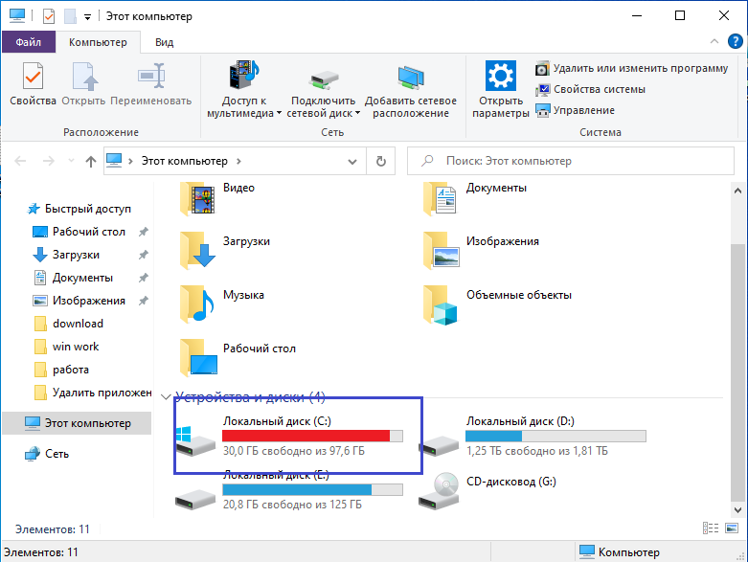Select the Видео folder icon

pyautogui.click(x=197, y=199)
